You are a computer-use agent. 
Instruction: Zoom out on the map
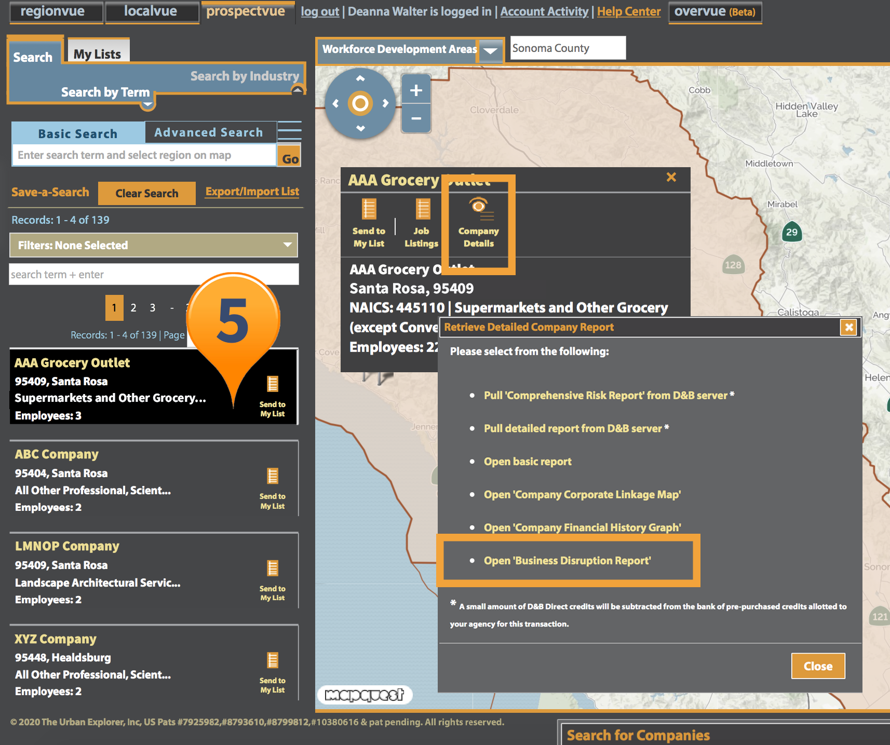(x=416, y=118)
